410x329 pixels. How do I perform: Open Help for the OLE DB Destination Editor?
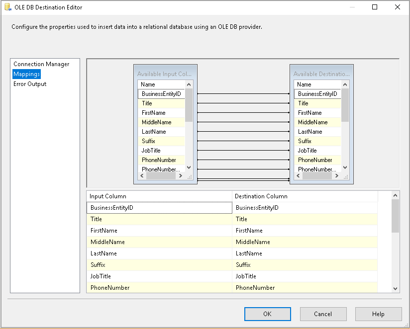click(378, 314)
